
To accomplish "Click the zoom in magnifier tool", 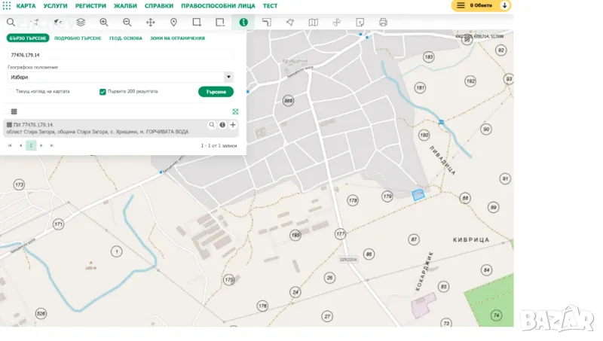I will (x=103, y=23).
